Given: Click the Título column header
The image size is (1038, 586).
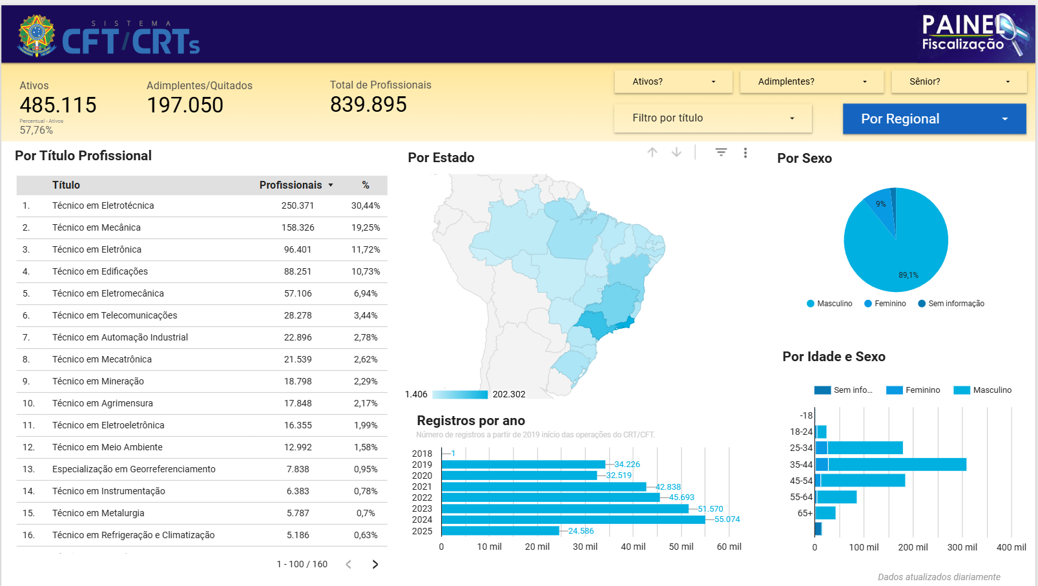Looking at the screenshot, I should tap(66, 185).
